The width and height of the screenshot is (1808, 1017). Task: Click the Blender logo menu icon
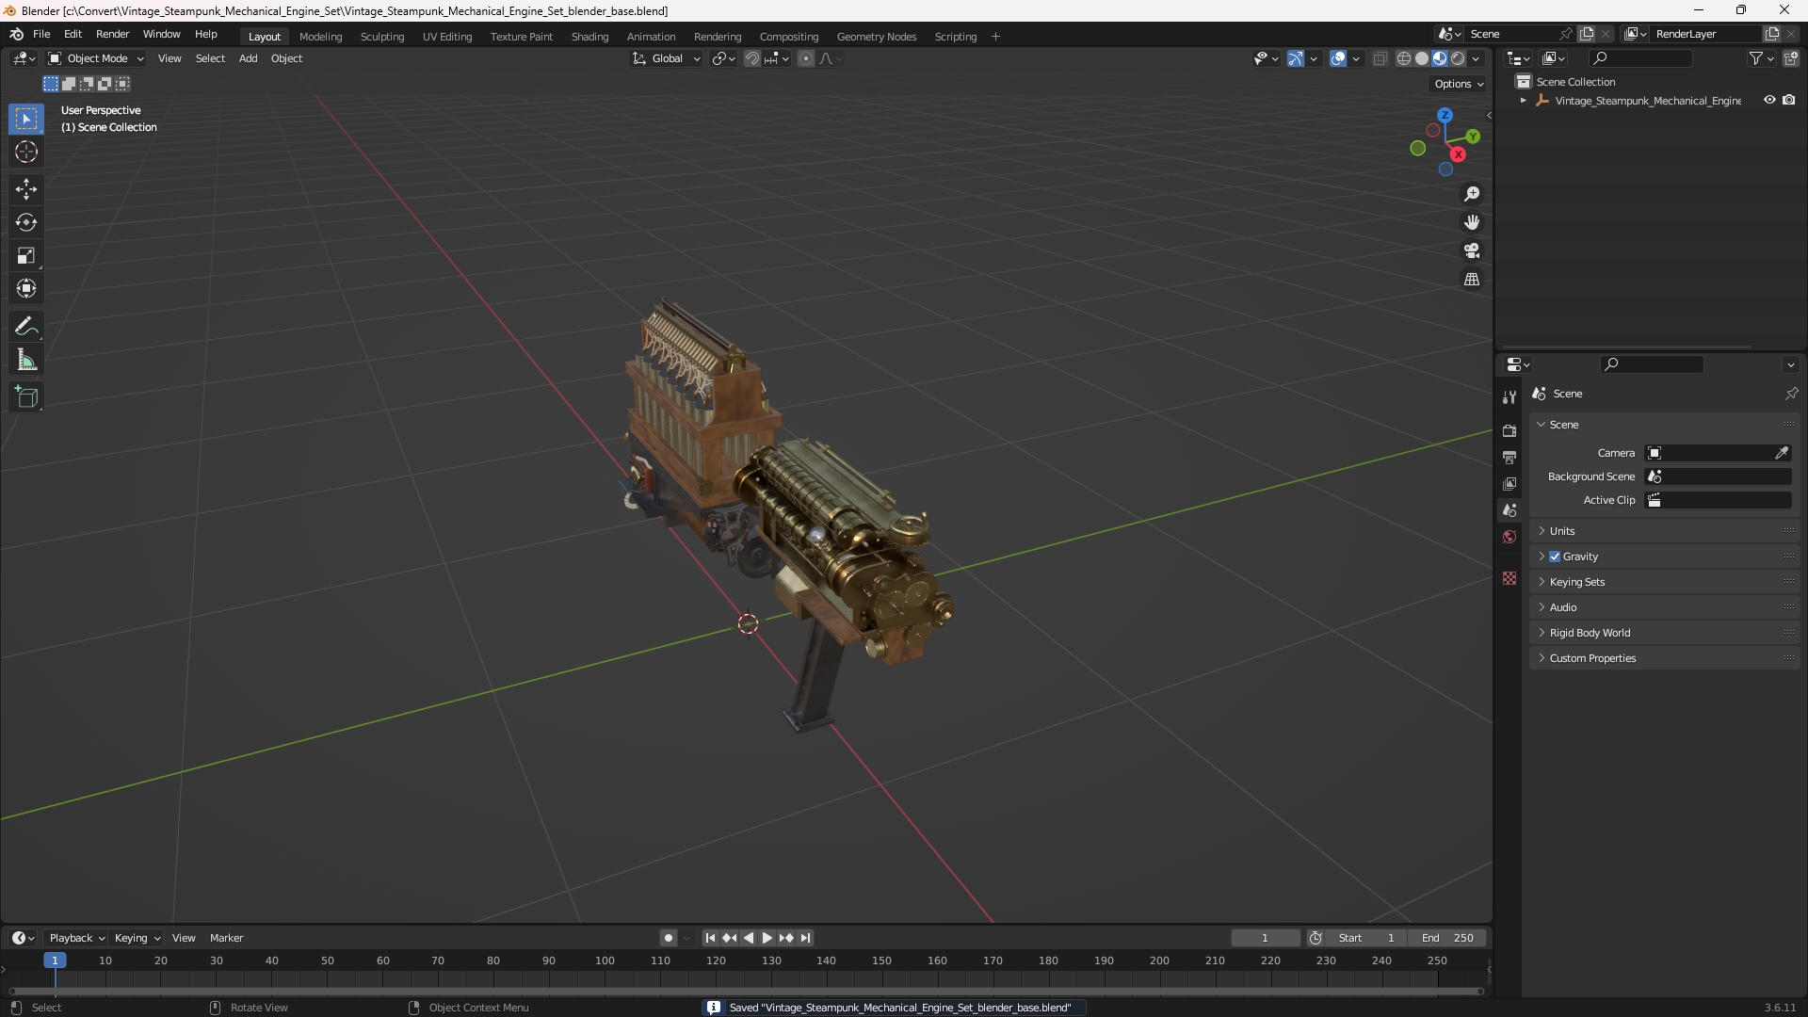pos(16,34)
